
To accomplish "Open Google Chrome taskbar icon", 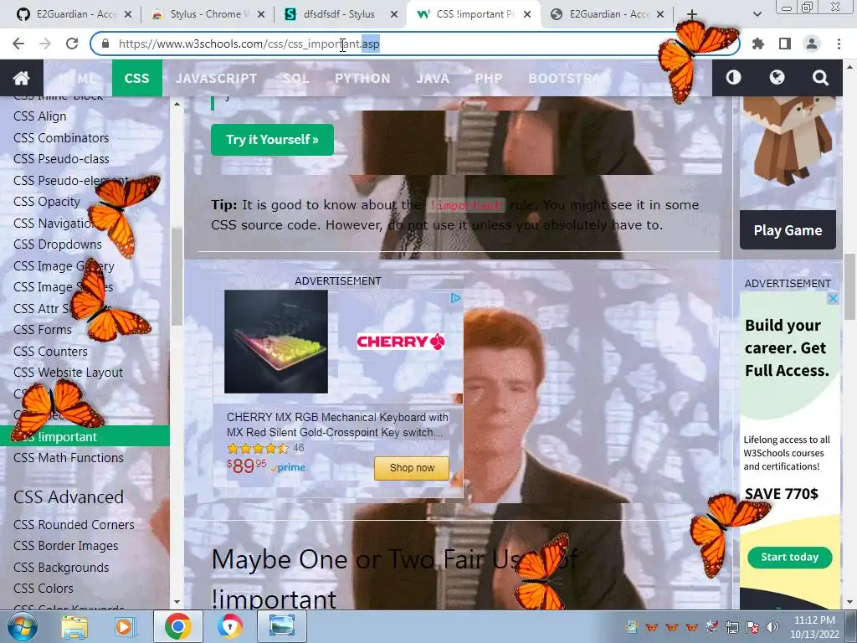I will 177,626.
